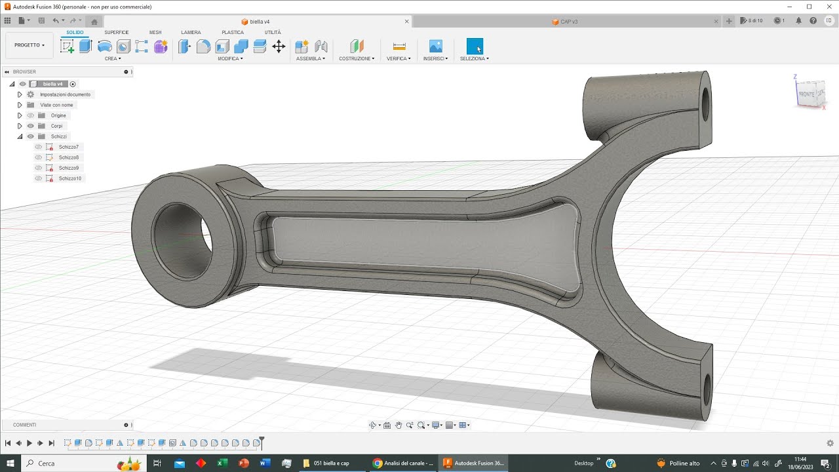The height and width of the screenshot is (472, 839).
Task: Toggle visibility of Origine folder
Action: [x=31, y=115]
